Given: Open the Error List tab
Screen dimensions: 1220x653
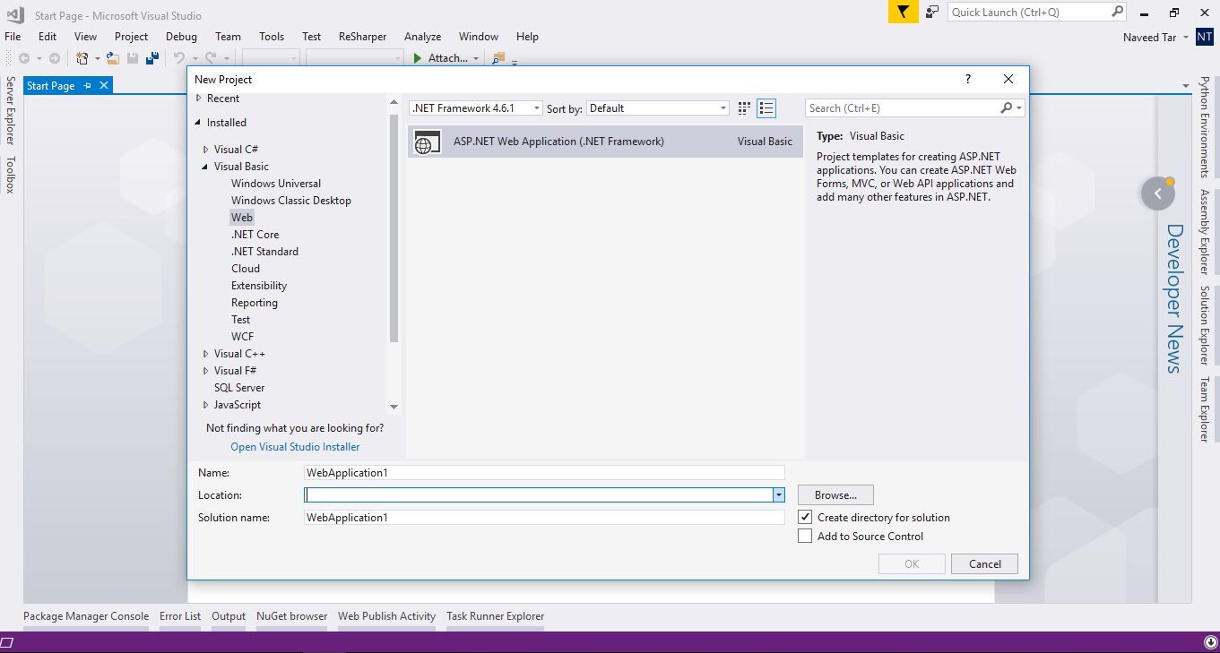Looking at the screenshot, I should [180, 616].
